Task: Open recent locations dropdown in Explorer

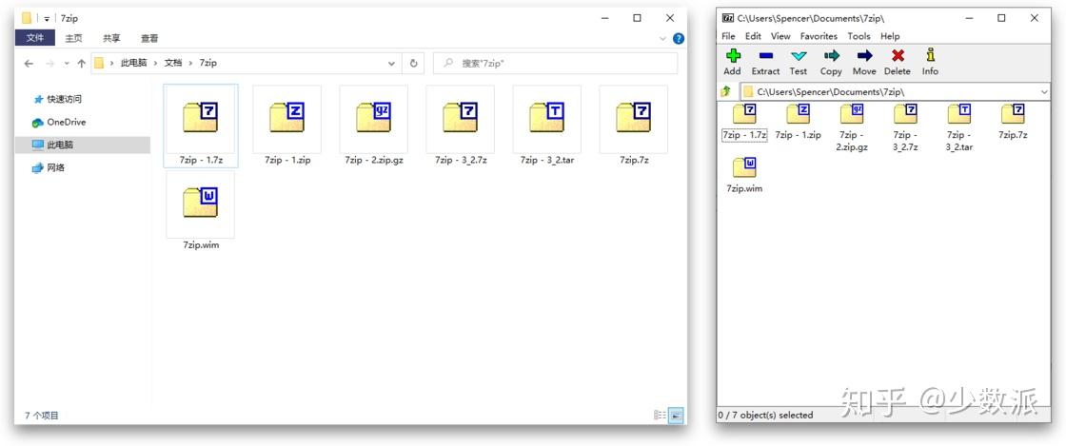Action: pyautogui.click(x=67, y=63)
